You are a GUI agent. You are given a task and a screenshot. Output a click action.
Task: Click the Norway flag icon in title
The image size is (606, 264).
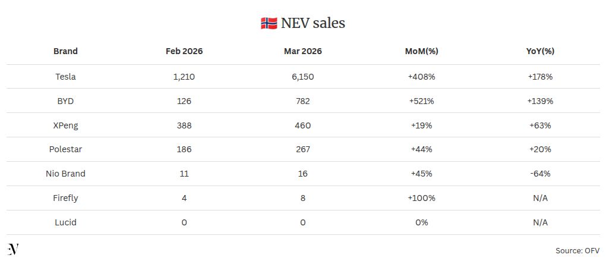tap(269, 24)
